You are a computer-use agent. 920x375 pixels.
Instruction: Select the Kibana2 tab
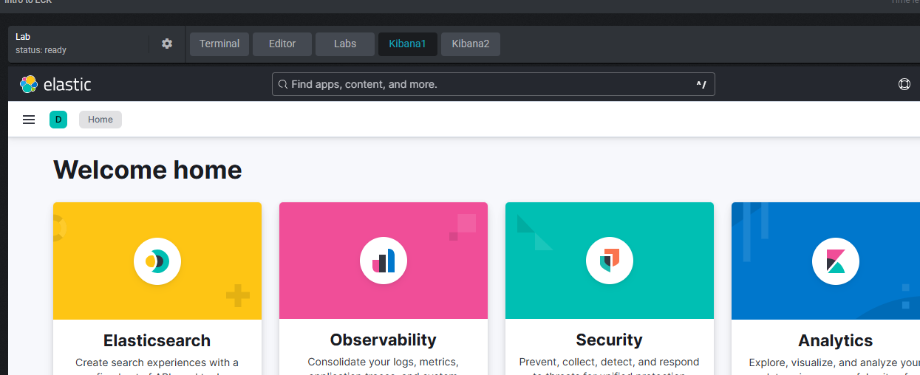click(x=471, y=44)
